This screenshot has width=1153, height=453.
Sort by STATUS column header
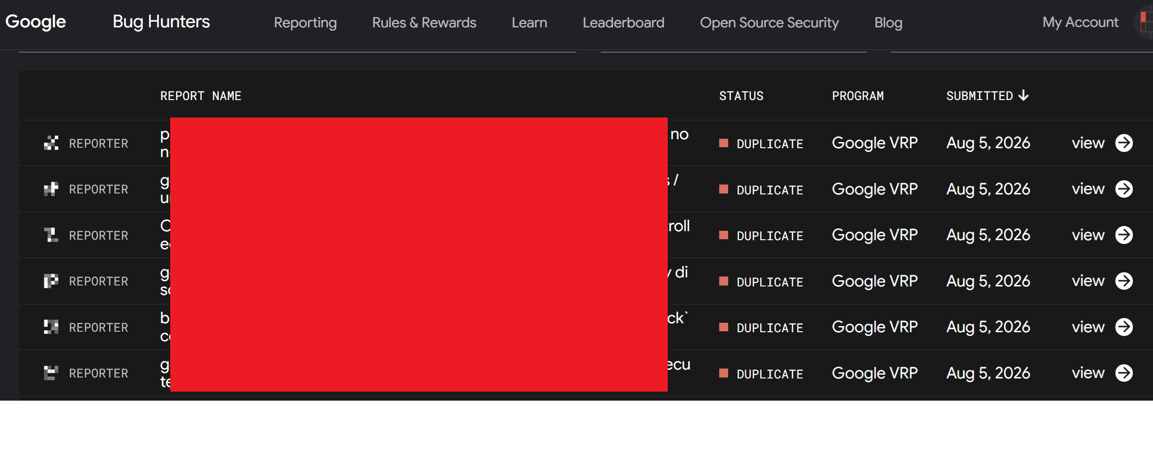pos(741,96)
